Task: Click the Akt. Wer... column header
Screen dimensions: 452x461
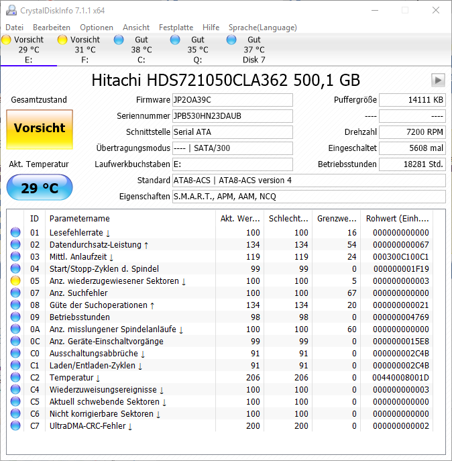Action: tap(240, 219)
